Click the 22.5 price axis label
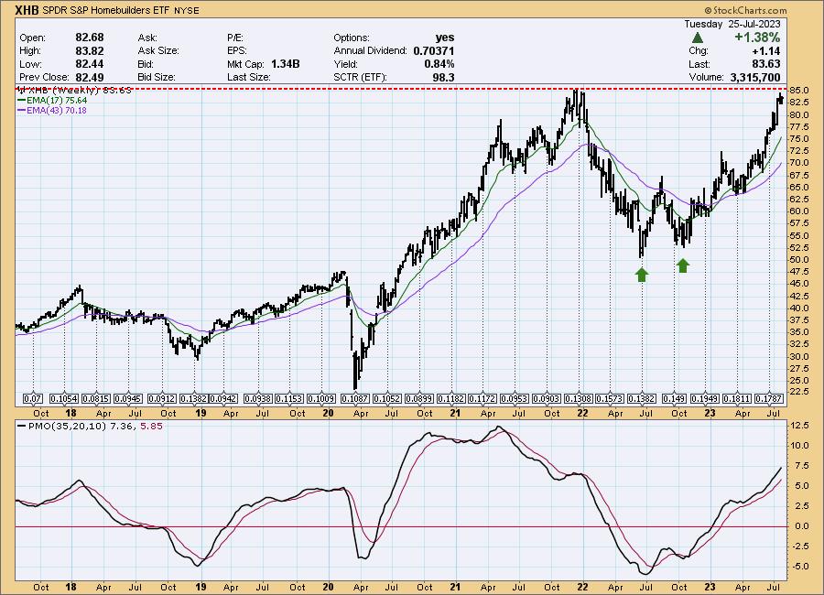 [798, 392]
